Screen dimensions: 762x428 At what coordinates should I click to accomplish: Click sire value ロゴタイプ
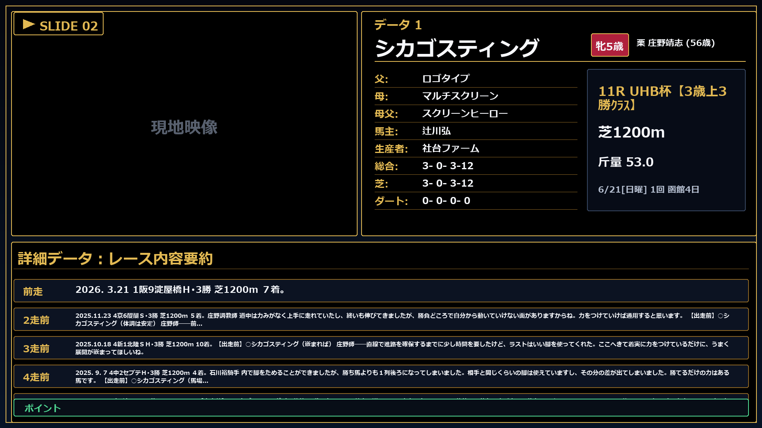tap(446, 78)
